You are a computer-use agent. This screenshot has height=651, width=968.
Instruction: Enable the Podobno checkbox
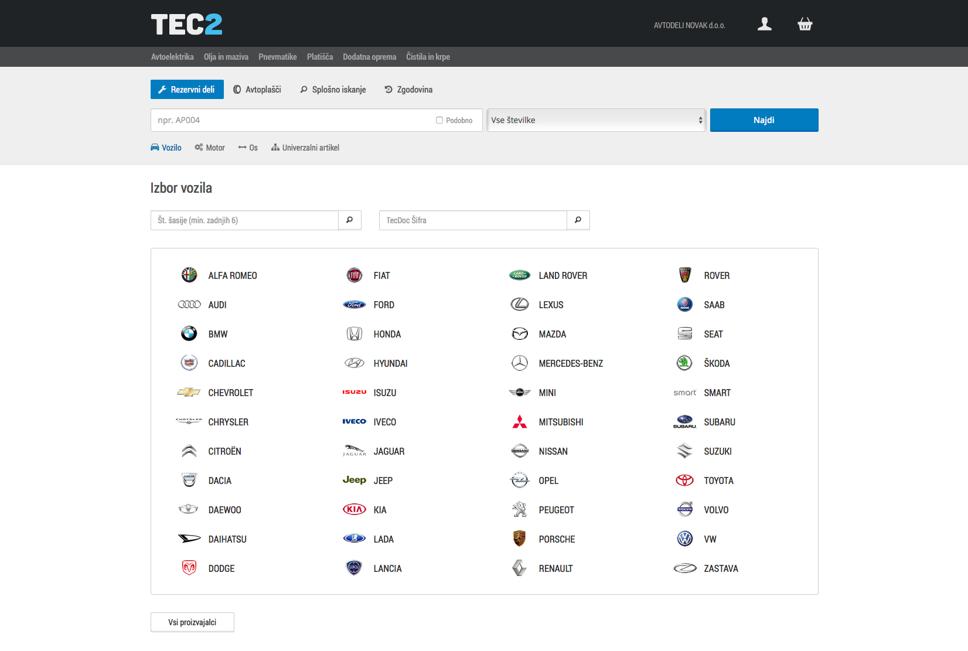pyautogui.click(x=439, y=120)
